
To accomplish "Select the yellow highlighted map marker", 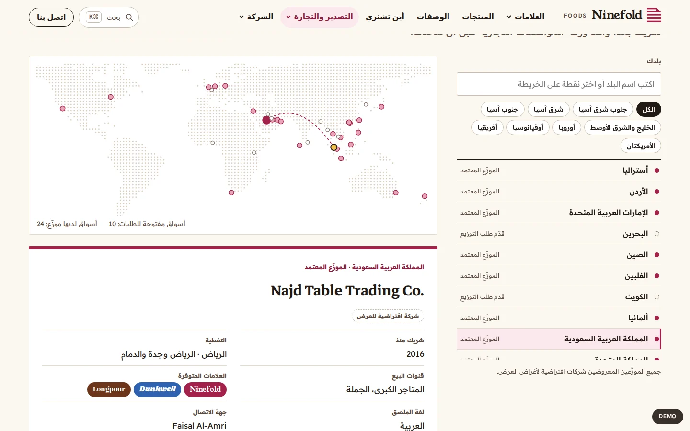I will 334,147.
